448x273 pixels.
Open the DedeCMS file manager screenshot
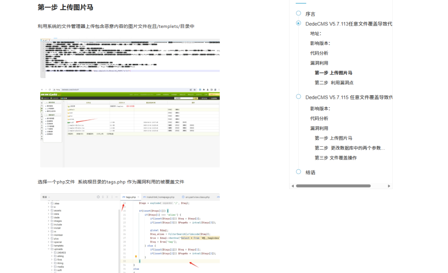pyautogui.click(x=130, y=127)
